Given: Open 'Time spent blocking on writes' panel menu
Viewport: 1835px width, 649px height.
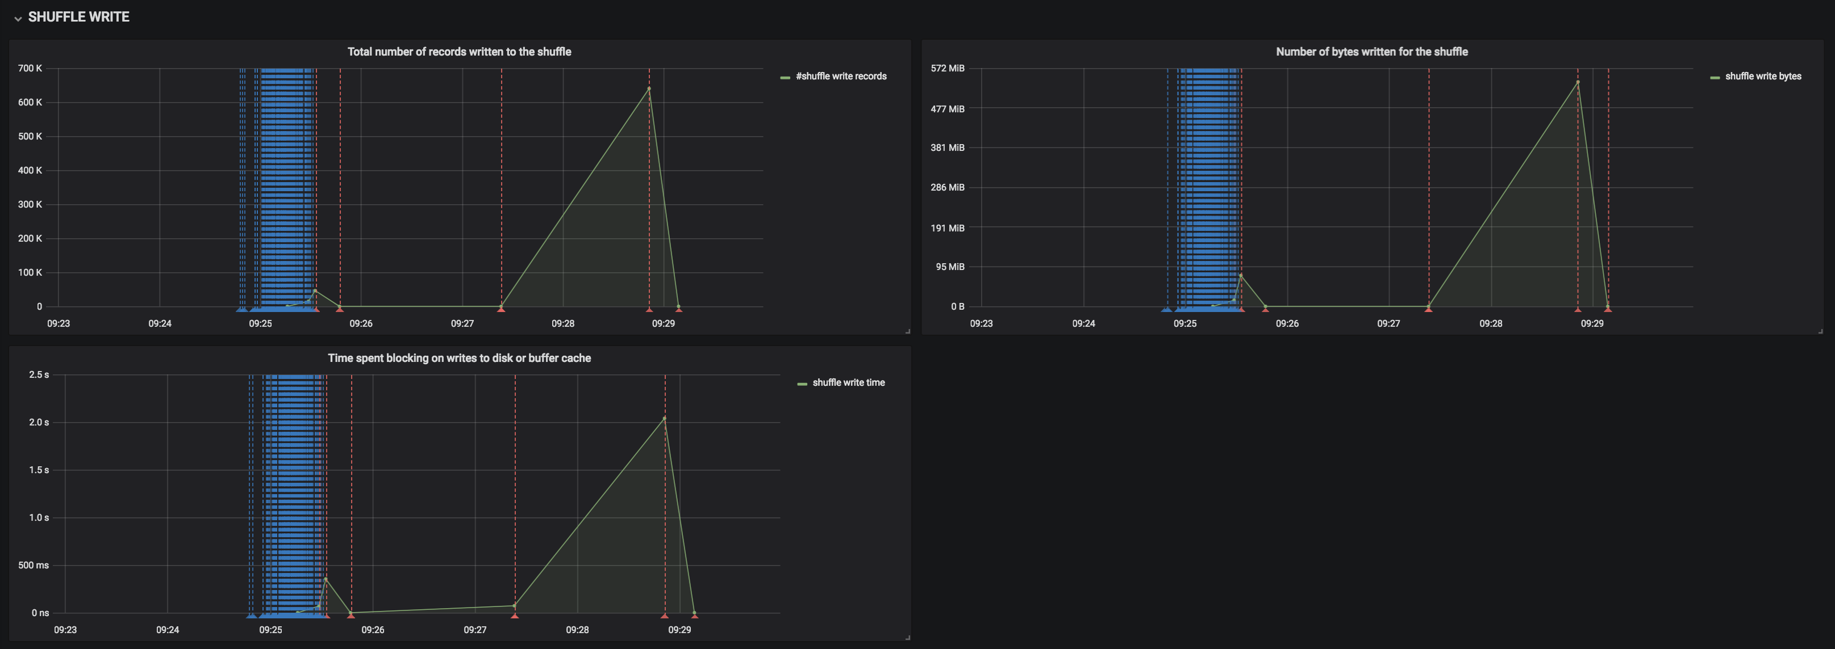Looking at the screenshot, I should [459, 358].
